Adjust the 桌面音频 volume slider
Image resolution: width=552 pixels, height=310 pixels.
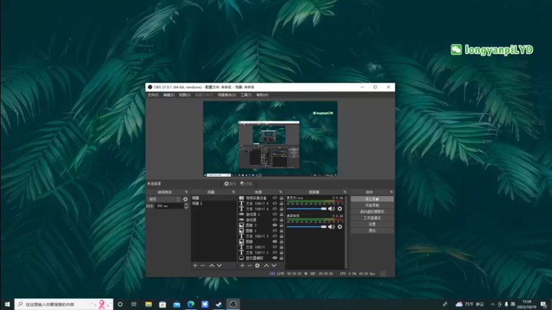(306, 227)
